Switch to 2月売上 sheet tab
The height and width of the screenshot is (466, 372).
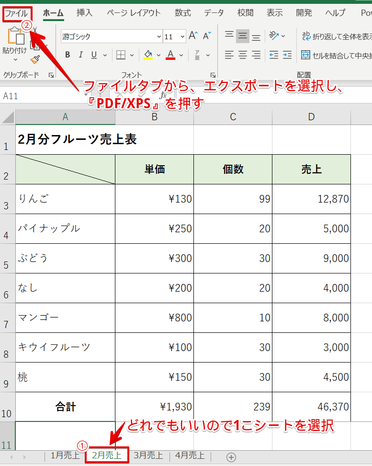pyautogui.click(x=107, y=455)
